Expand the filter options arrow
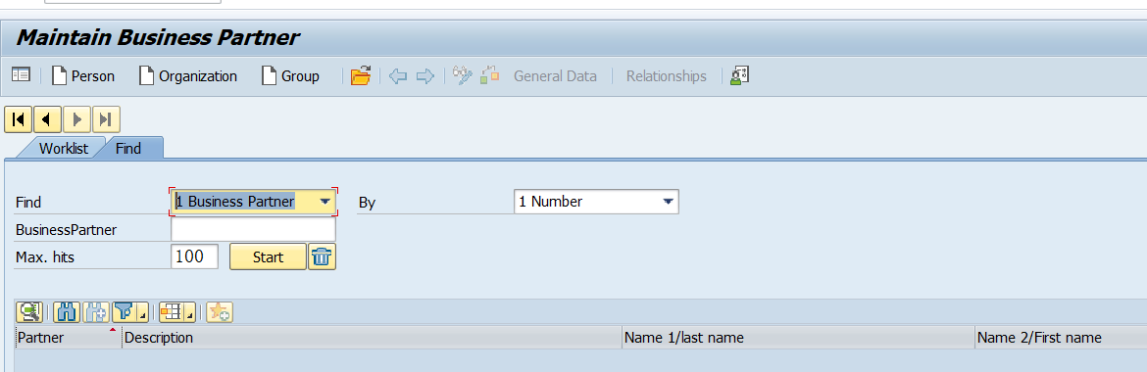This screenshot has width=1147, height=372. tap(143, 314)
